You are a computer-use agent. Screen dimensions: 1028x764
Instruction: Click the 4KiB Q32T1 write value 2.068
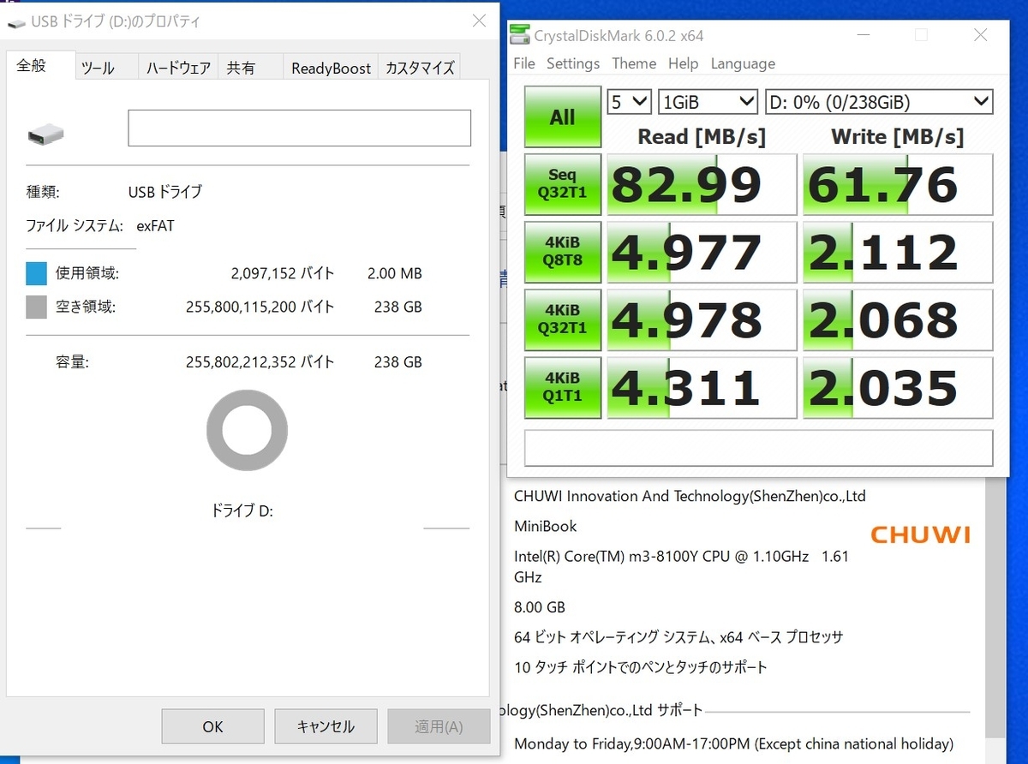pyautogui.click(x=898, y=320)
